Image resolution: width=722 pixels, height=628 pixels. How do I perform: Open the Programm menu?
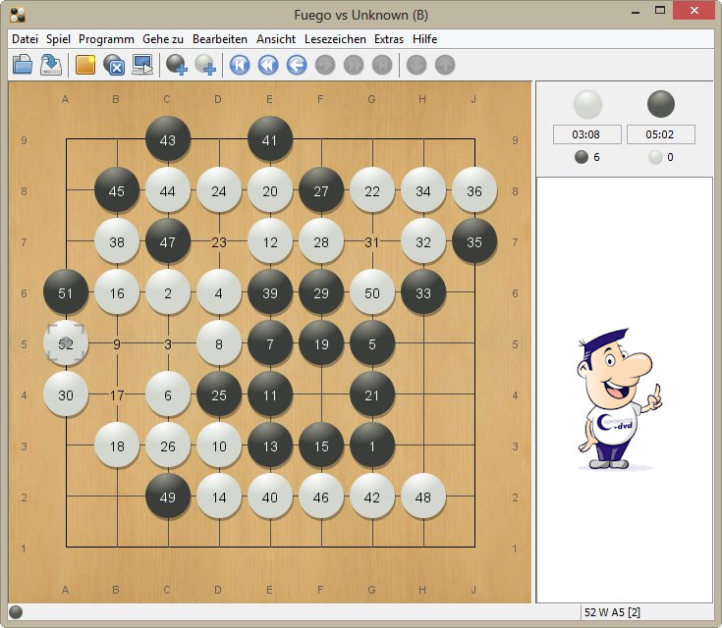106,39
